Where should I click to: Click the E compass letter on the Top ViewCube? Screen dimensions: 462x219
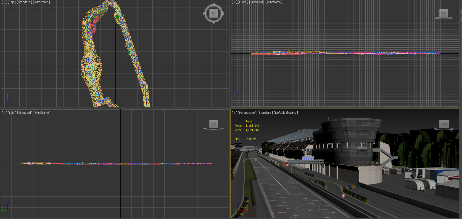(x=223, y=13)
